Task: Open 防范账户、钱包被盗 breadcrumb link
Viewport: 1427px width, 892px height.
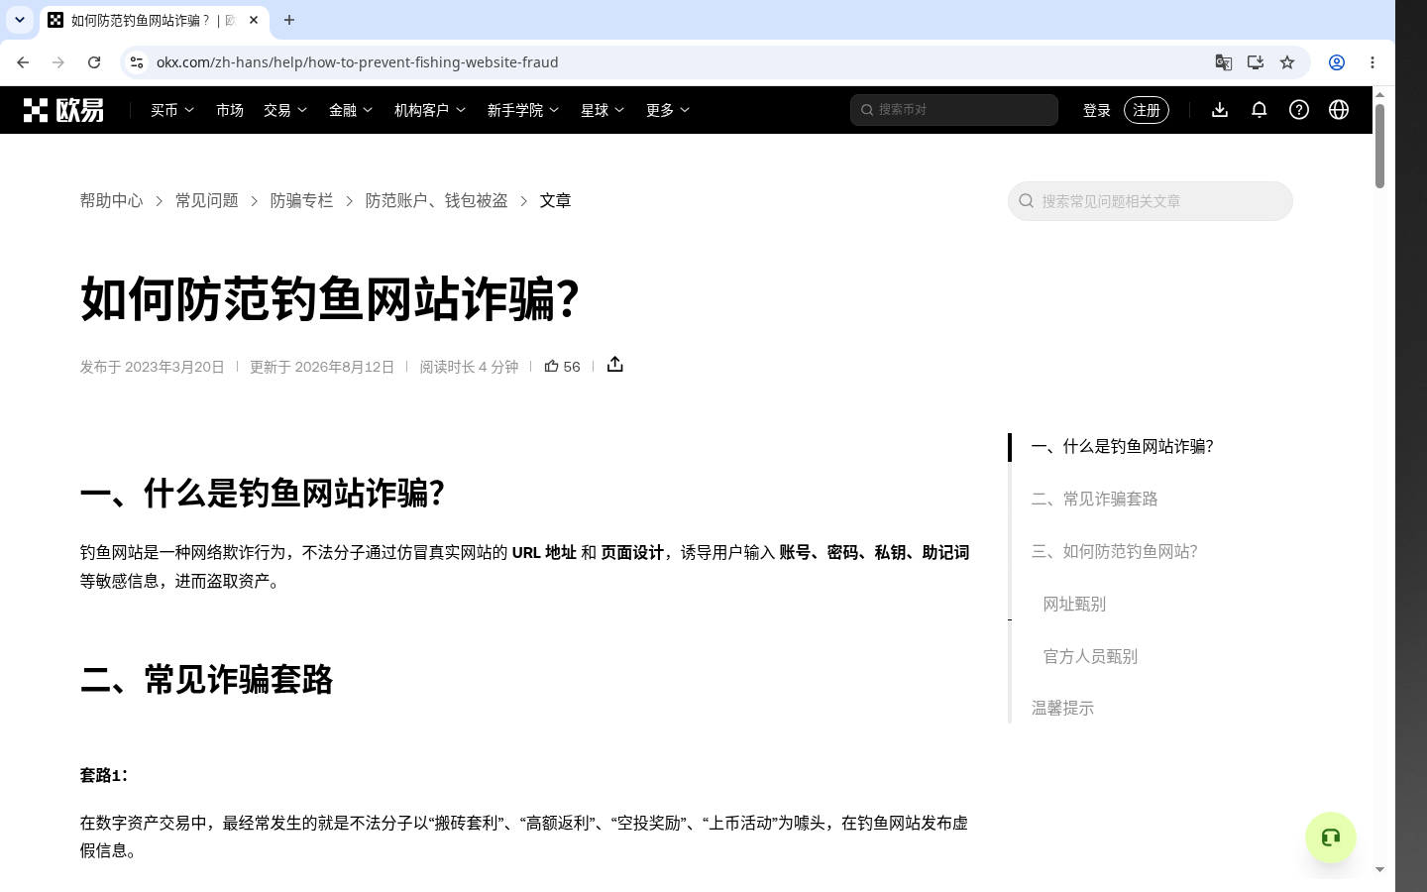Action: point(437,201)
